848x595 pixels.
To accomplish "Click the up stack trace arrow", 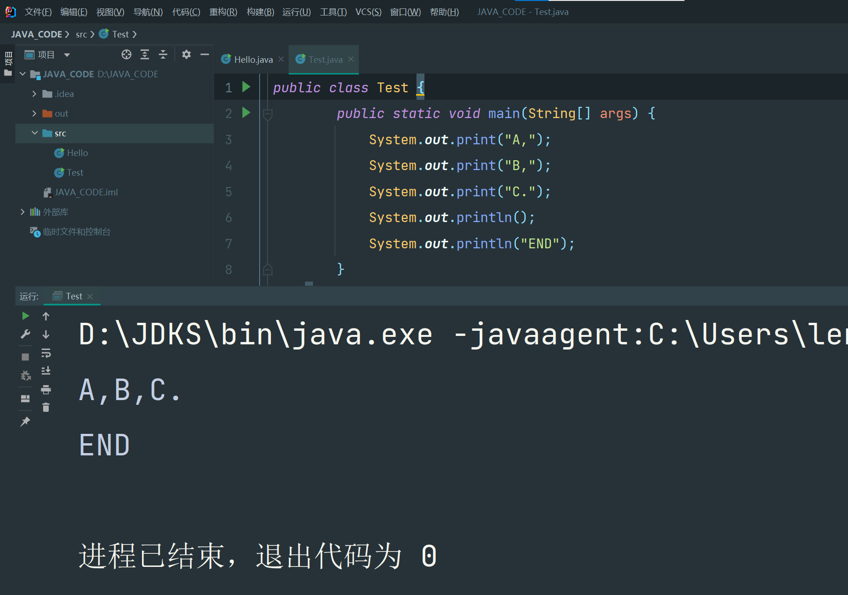I will 46,316.
